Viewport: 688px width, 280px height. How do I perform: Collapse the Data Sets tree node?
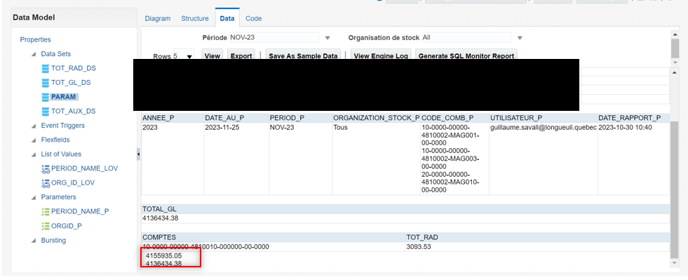tap(34, 55)
